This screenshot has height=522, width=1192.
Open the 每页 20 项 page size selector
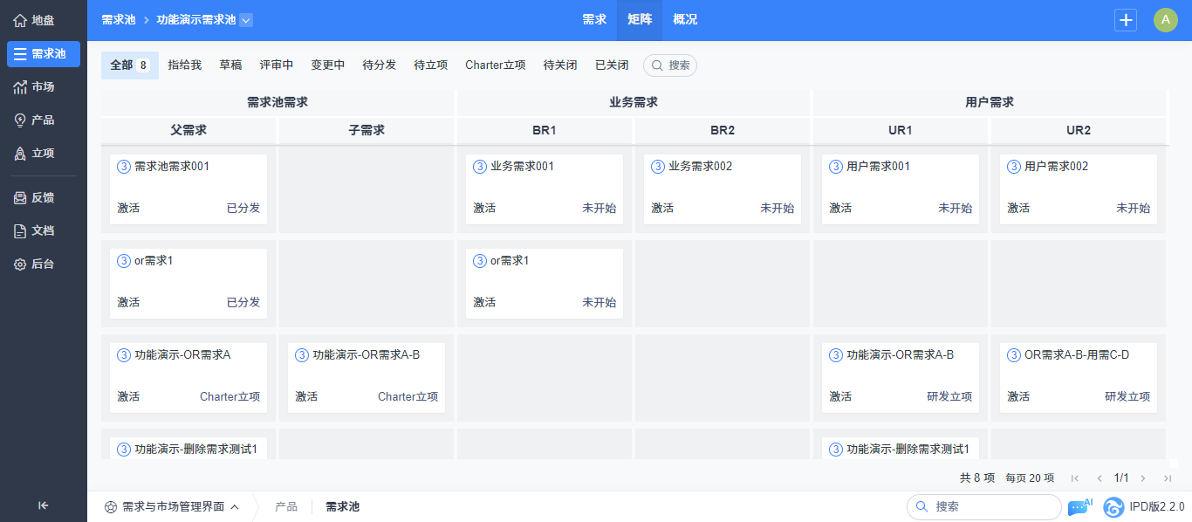tap(1030, 478)
